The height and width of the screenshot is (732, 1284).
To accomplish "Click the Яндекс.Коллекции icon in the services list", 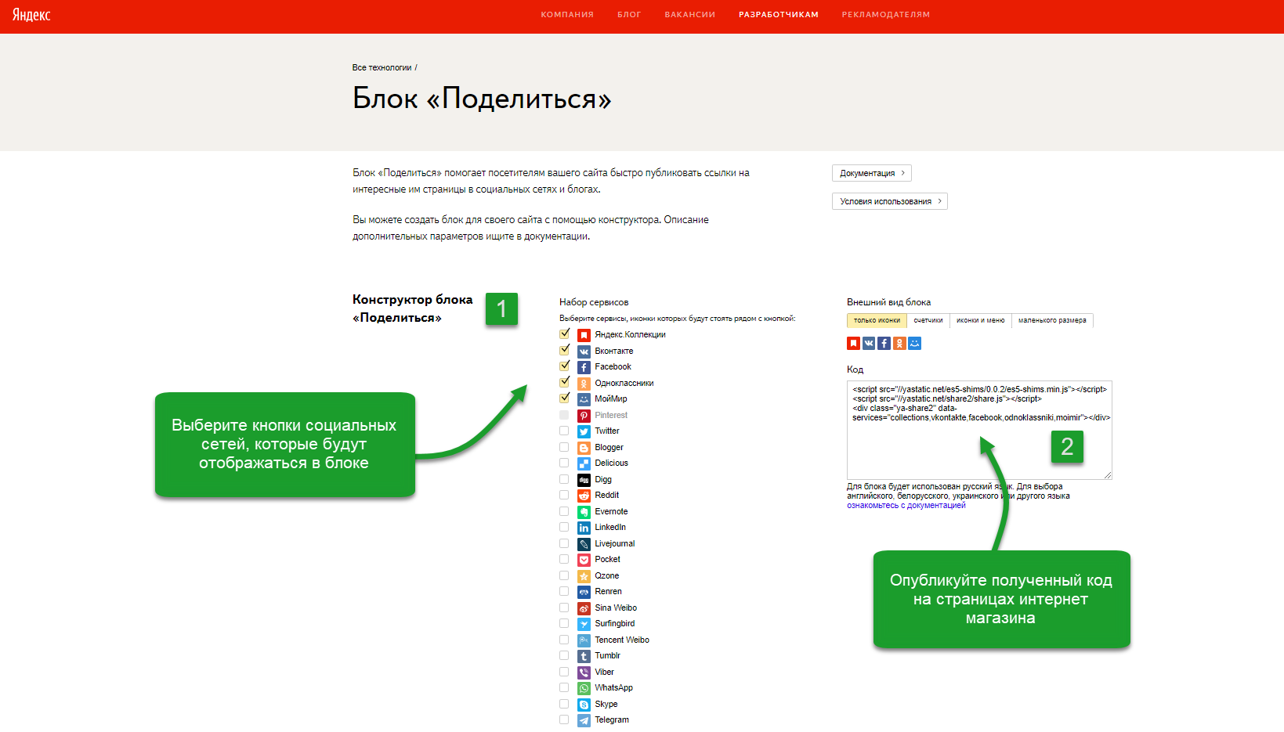I will pyautogui.click(x=584, y=335).
